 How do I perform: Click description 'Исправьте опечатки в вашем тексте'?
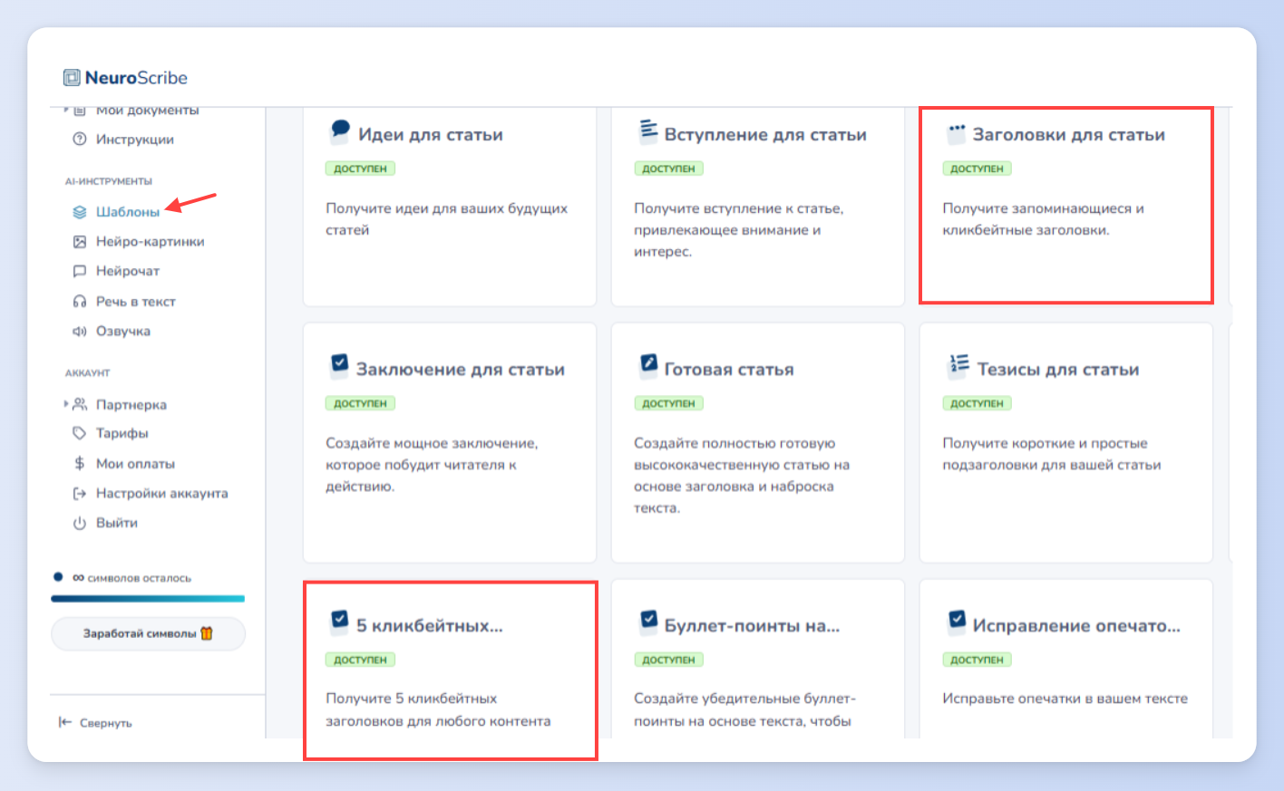tap(1065, 699)
